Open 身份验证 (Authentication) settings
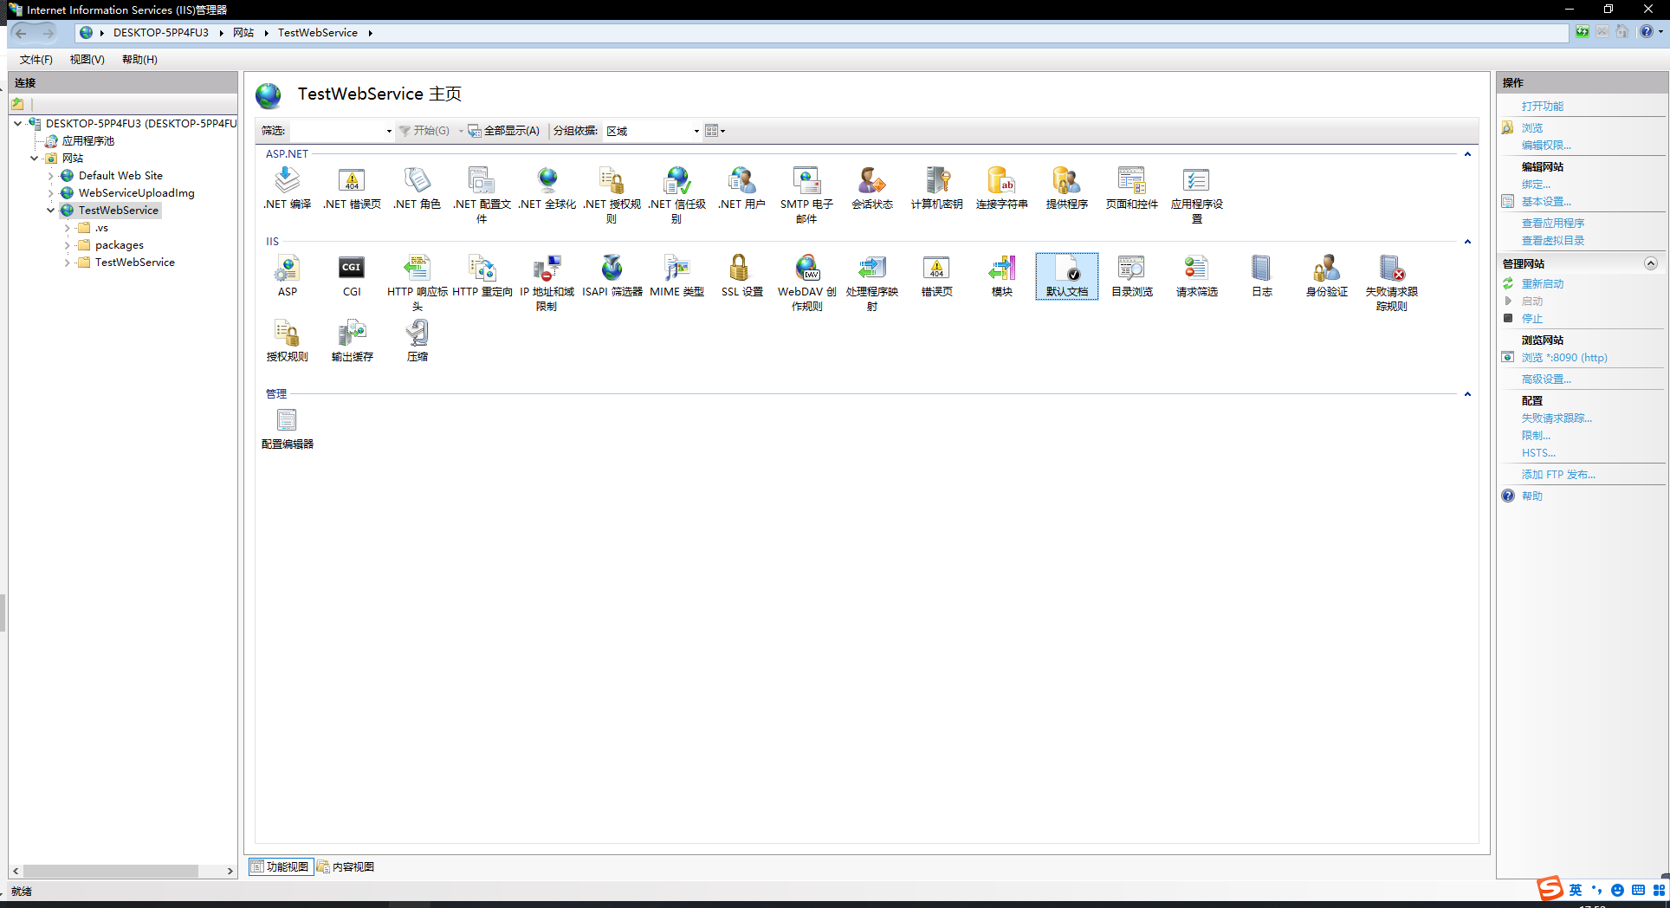This screenshot has width=1670, height=908. [1325, 276]
